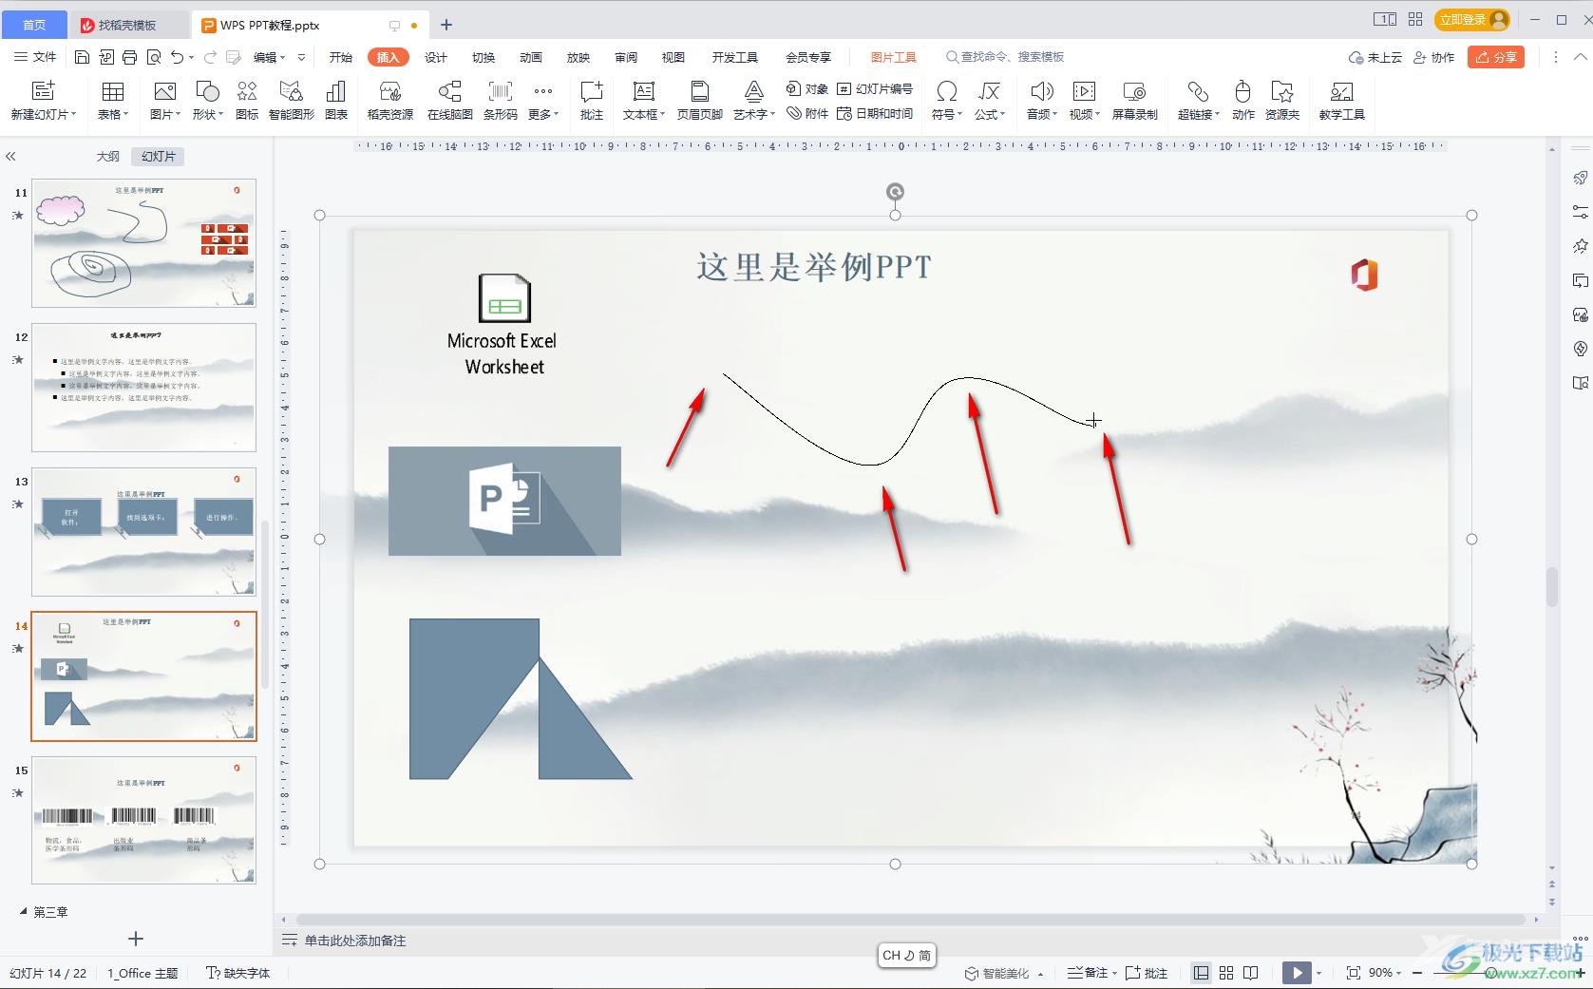Image resolution: width=1593 pixels, height=989 pixels.
Task: Expand the 新建幻灯片 dropdown arrow
Action: point(73,115)
